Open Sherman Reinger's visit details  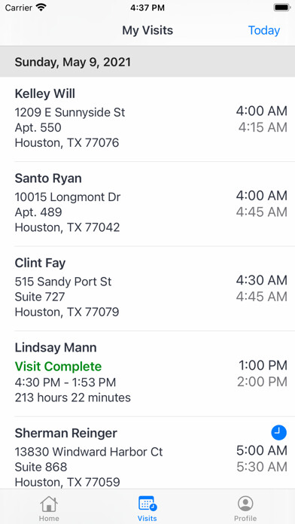pyautogui.click(x=147, y=452)
